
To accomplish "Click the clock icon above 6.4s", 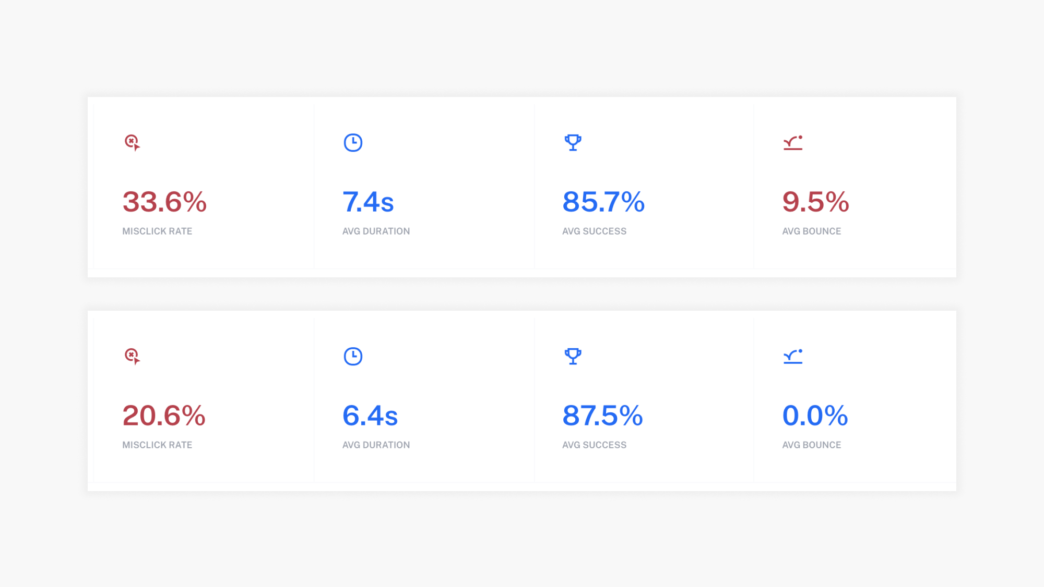I will (x=353, y=356).
